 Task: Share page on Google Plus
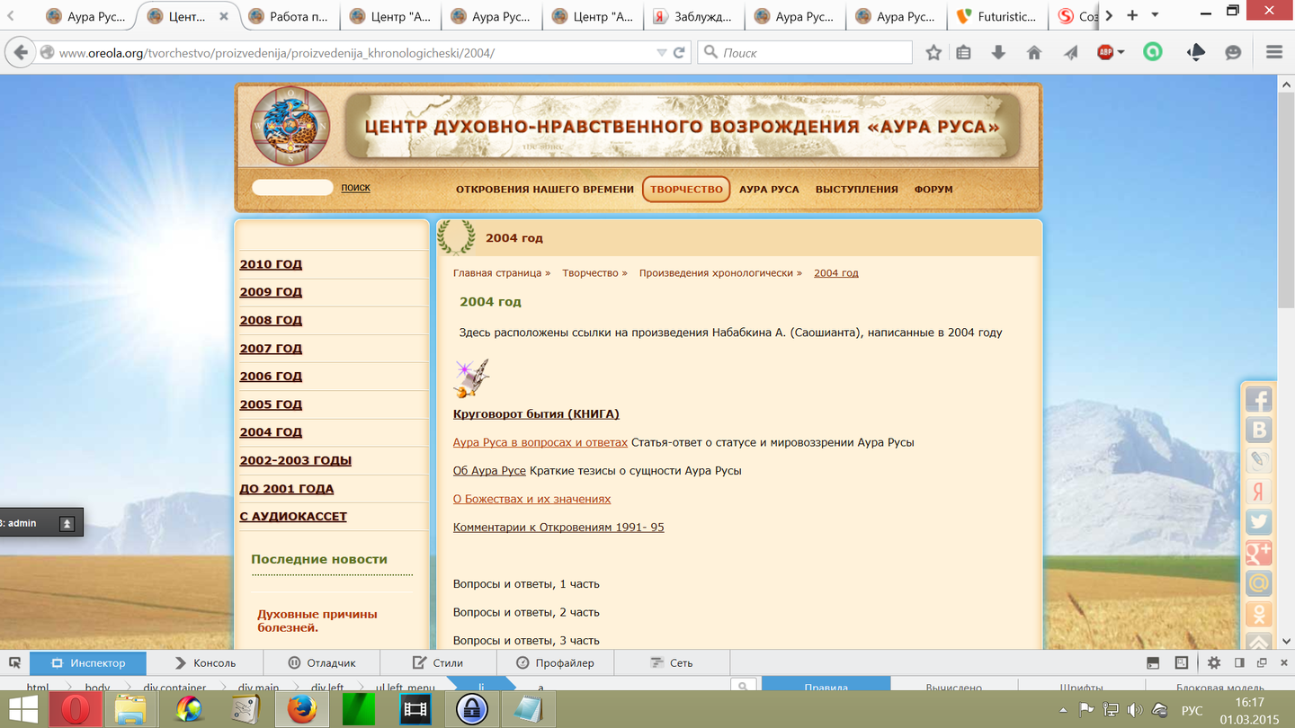tap(1258, 553)
